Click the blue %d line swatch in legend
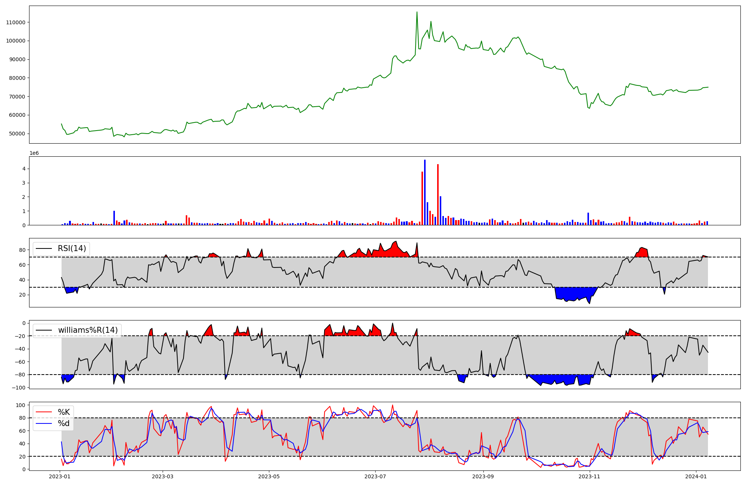Screen dimensions: 746x485 pyautogui.click(x=44, y=423)
